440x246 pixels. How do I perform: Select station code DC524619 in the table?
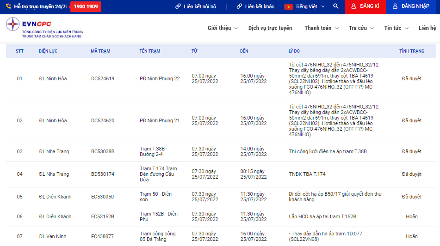(x=103, y=78)
